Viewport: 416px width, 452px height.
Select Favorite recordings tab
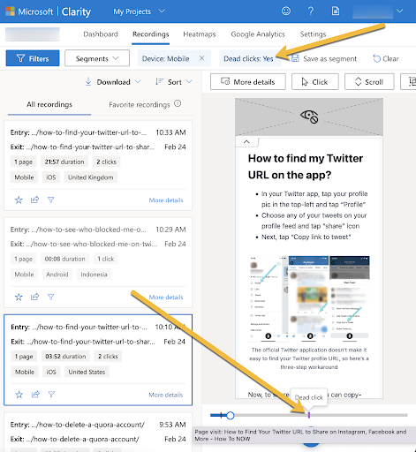tap(140, 105)
